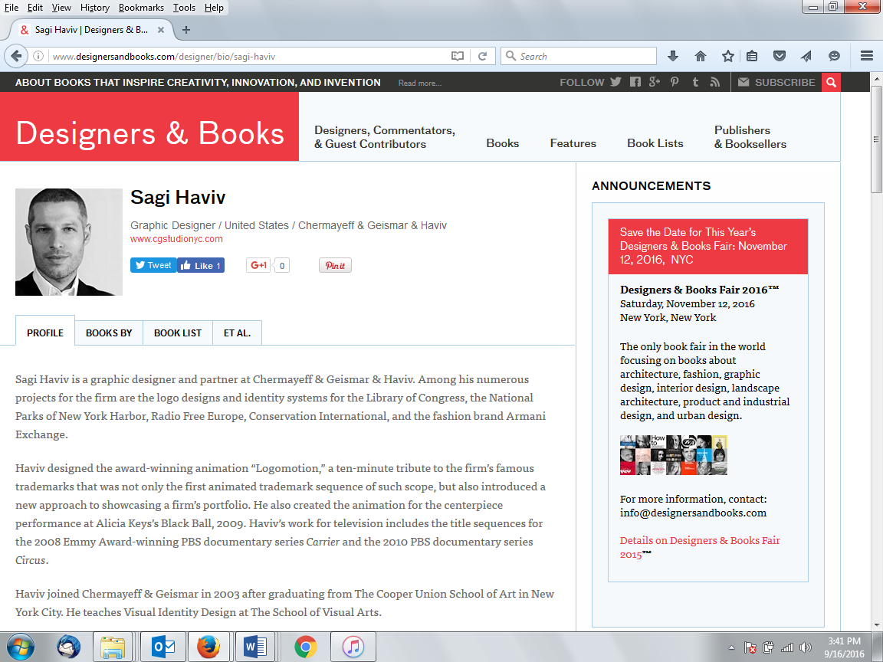Open the RSS feed icon
This screenshot has height=662, width=883.
715,82
